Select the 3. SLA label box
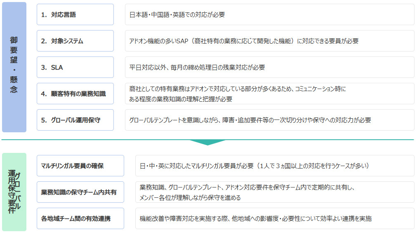Viewport: 417px width, 232px height. pyautogui.click(x=75, y=67)
